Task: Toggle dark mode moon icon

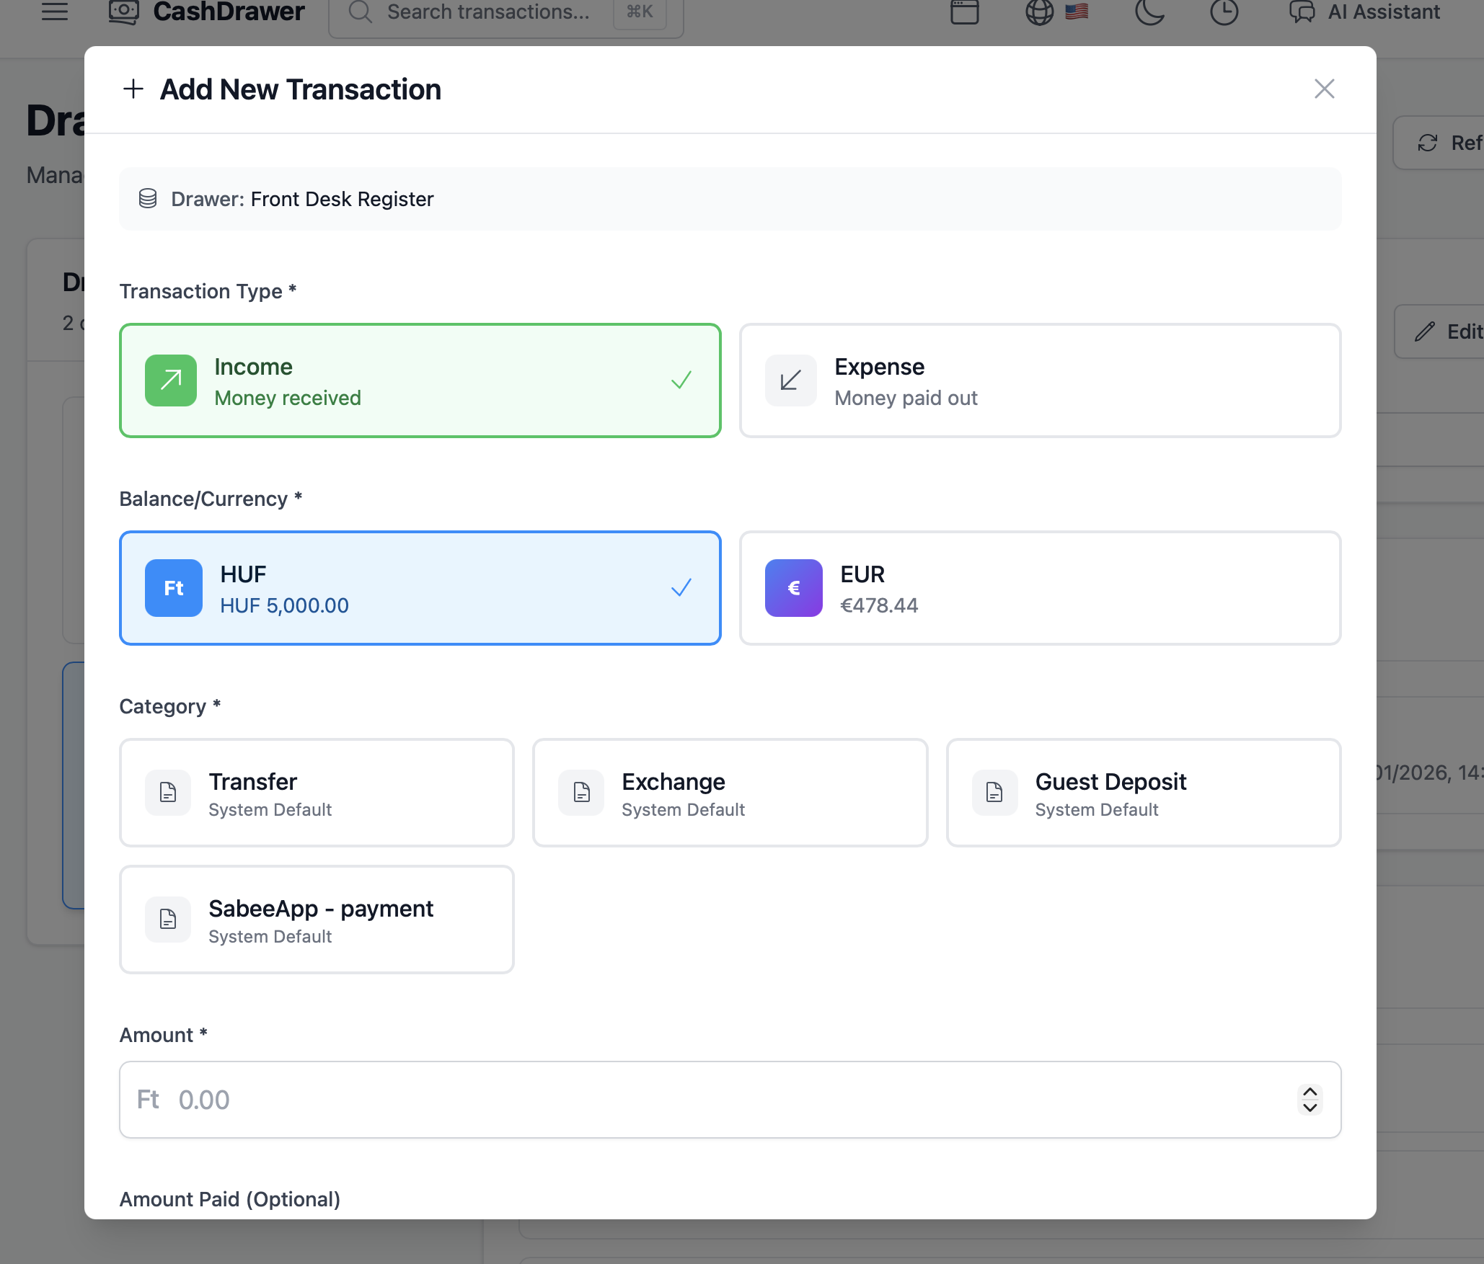Action: coord(1149,12)
